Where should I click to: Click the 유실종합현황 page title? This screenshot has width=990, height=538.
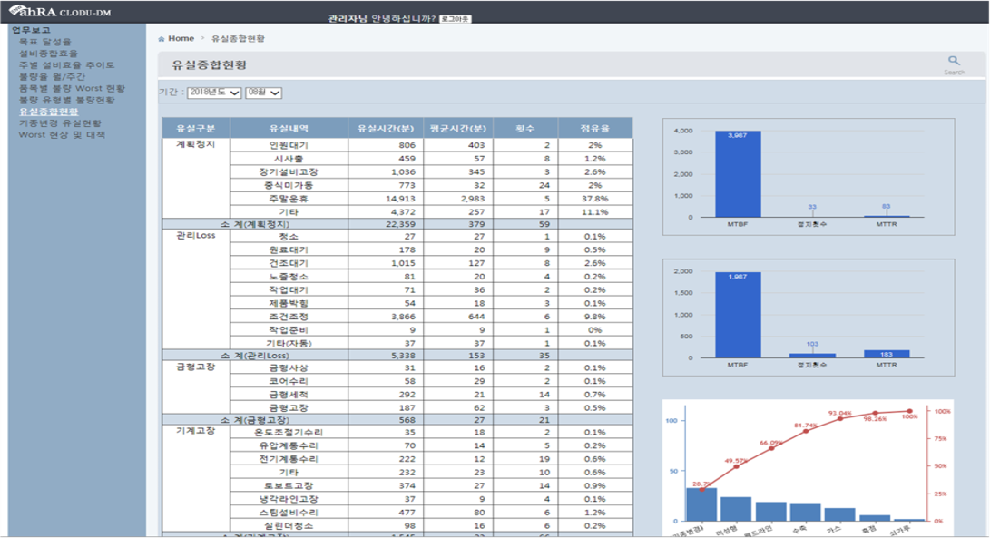(x=209, y=64)
